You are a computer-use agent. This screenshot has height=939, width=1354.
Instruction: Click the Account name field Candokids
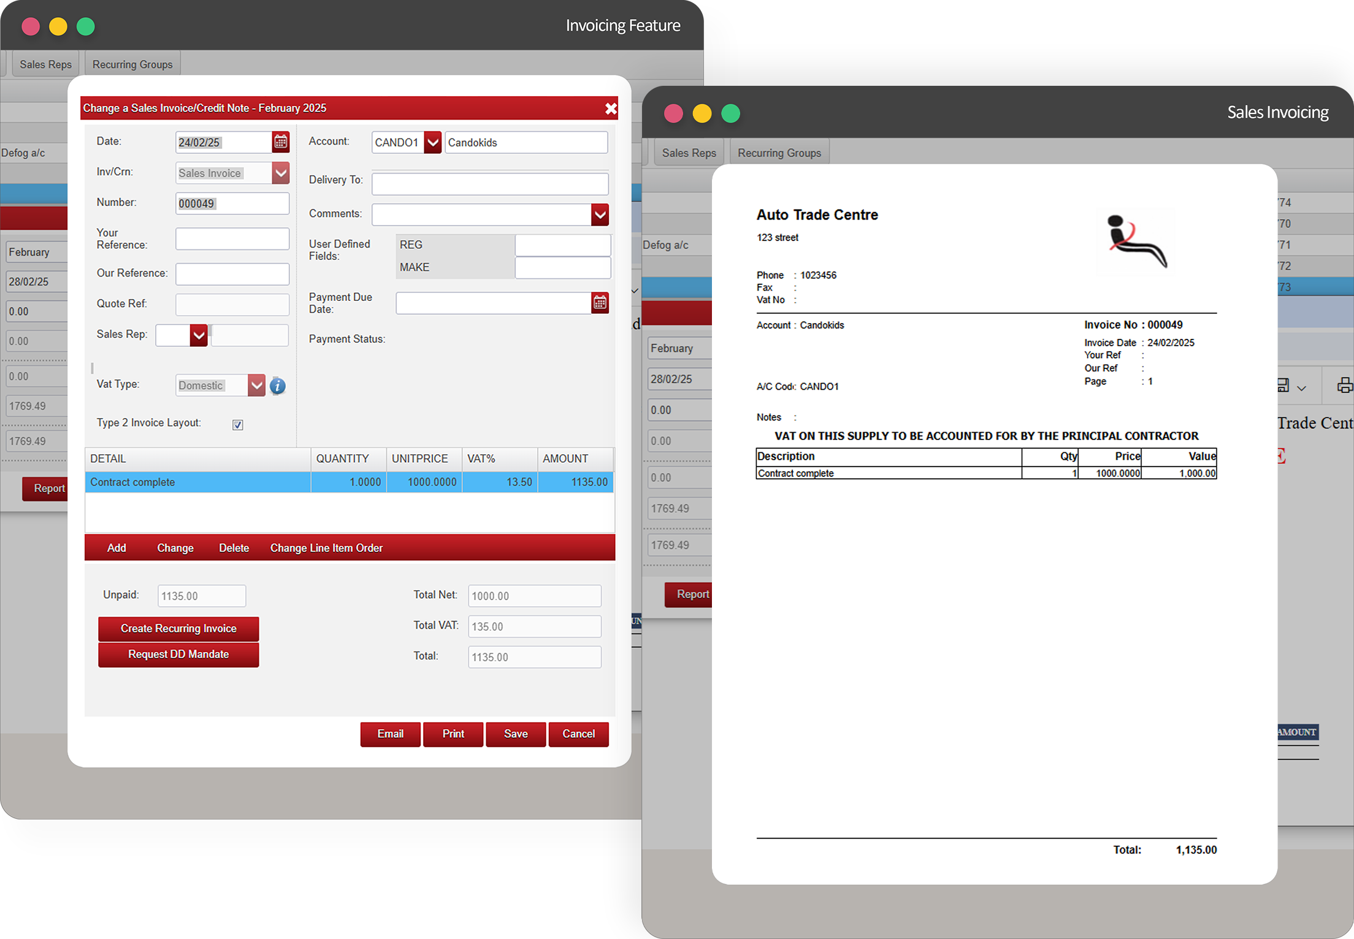(526, 142)
